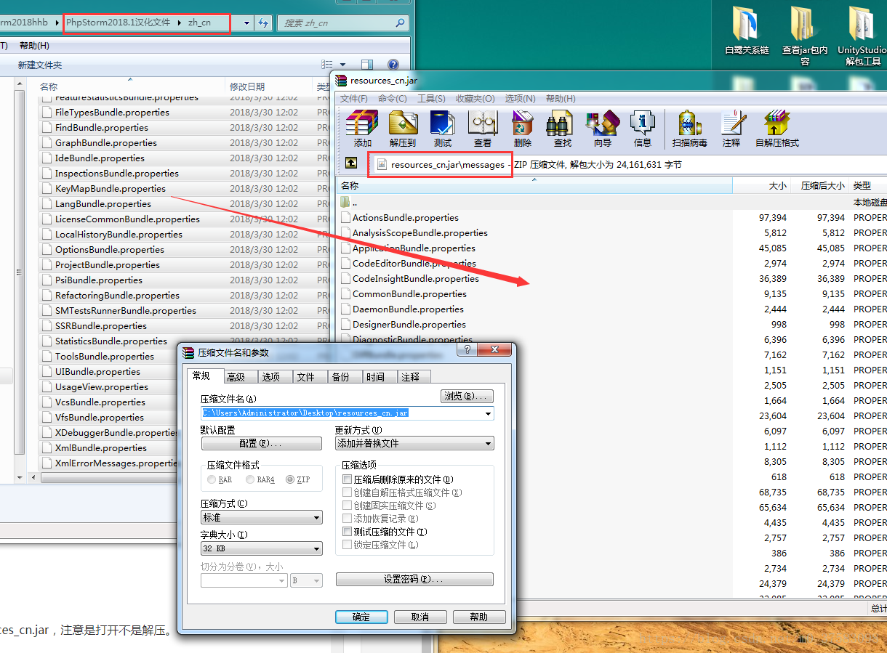Open the 字典大小 32 KB dropdown

[x=316, y=548]
